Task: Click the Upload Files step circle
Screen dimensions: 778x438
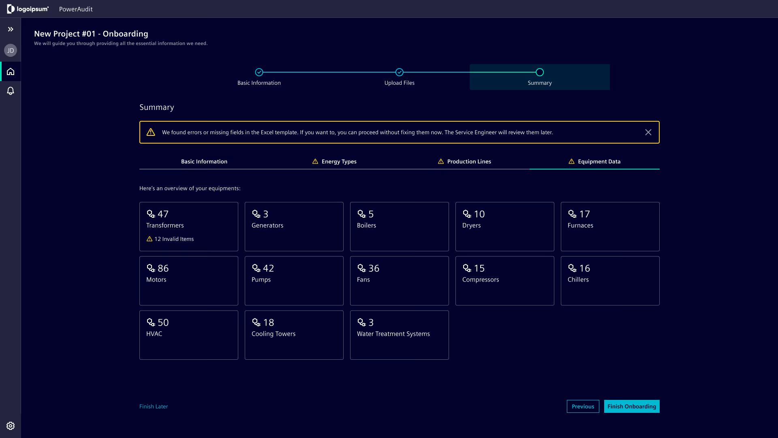Action: point(400,72)
